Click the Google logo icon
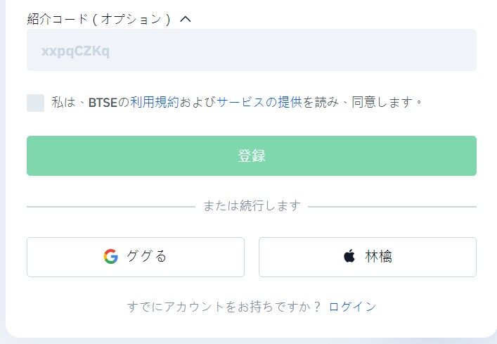Viewport: 497px width, 344px height. coord(111,257)
